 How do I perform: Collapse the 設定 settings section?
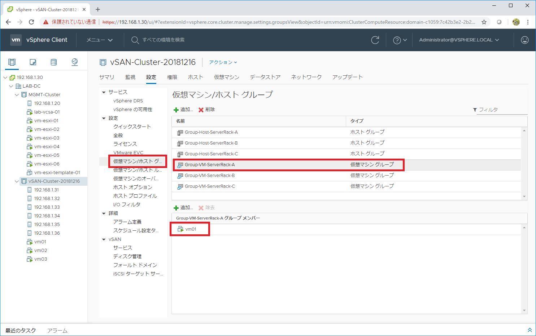coord(104,118)
